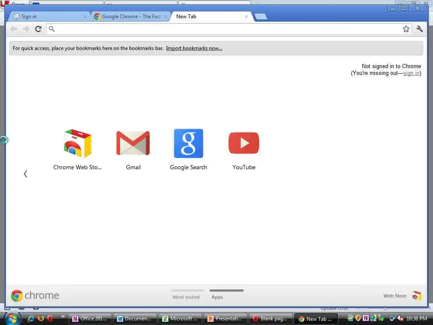
Task: Switch to Blank pag... Opera taskbar button
Action: (271, 319)
